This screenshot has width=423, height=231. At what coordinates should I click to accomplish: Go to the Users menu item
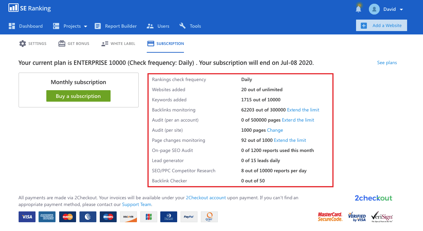[x=163, y=26]
